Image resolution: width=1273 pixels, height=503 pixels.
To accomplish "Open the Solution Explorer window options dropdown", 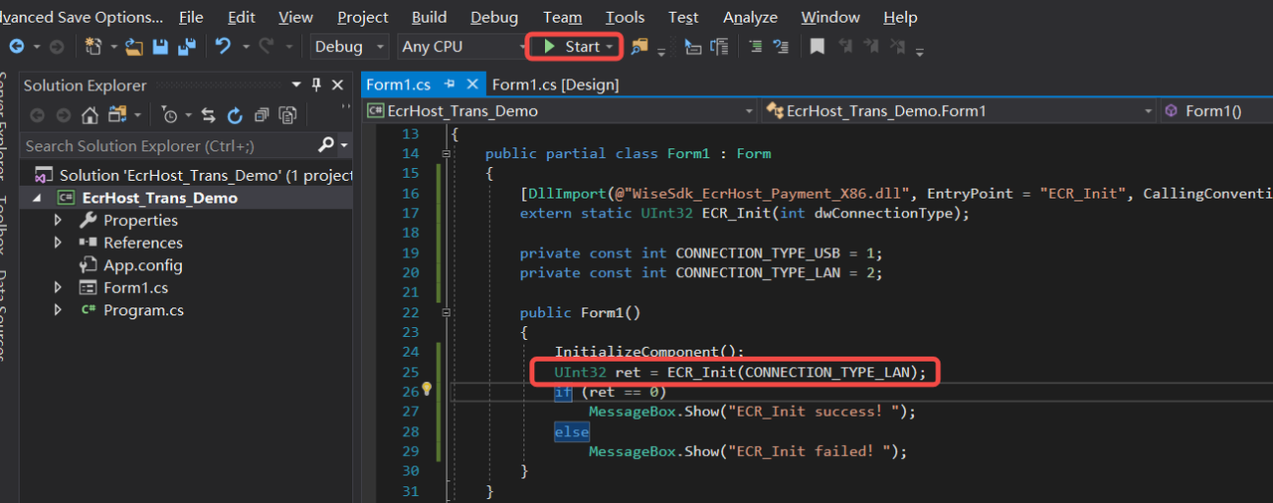I will coord(296,85).
